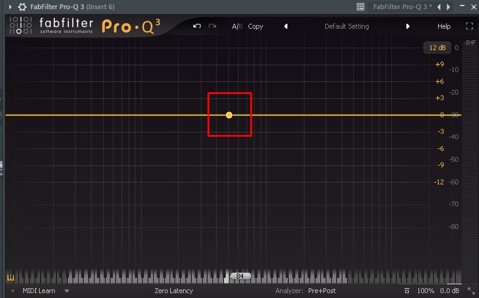Enable MIDI Learn
The width and height of the screenshot is (479, 298).
point(39,291)
